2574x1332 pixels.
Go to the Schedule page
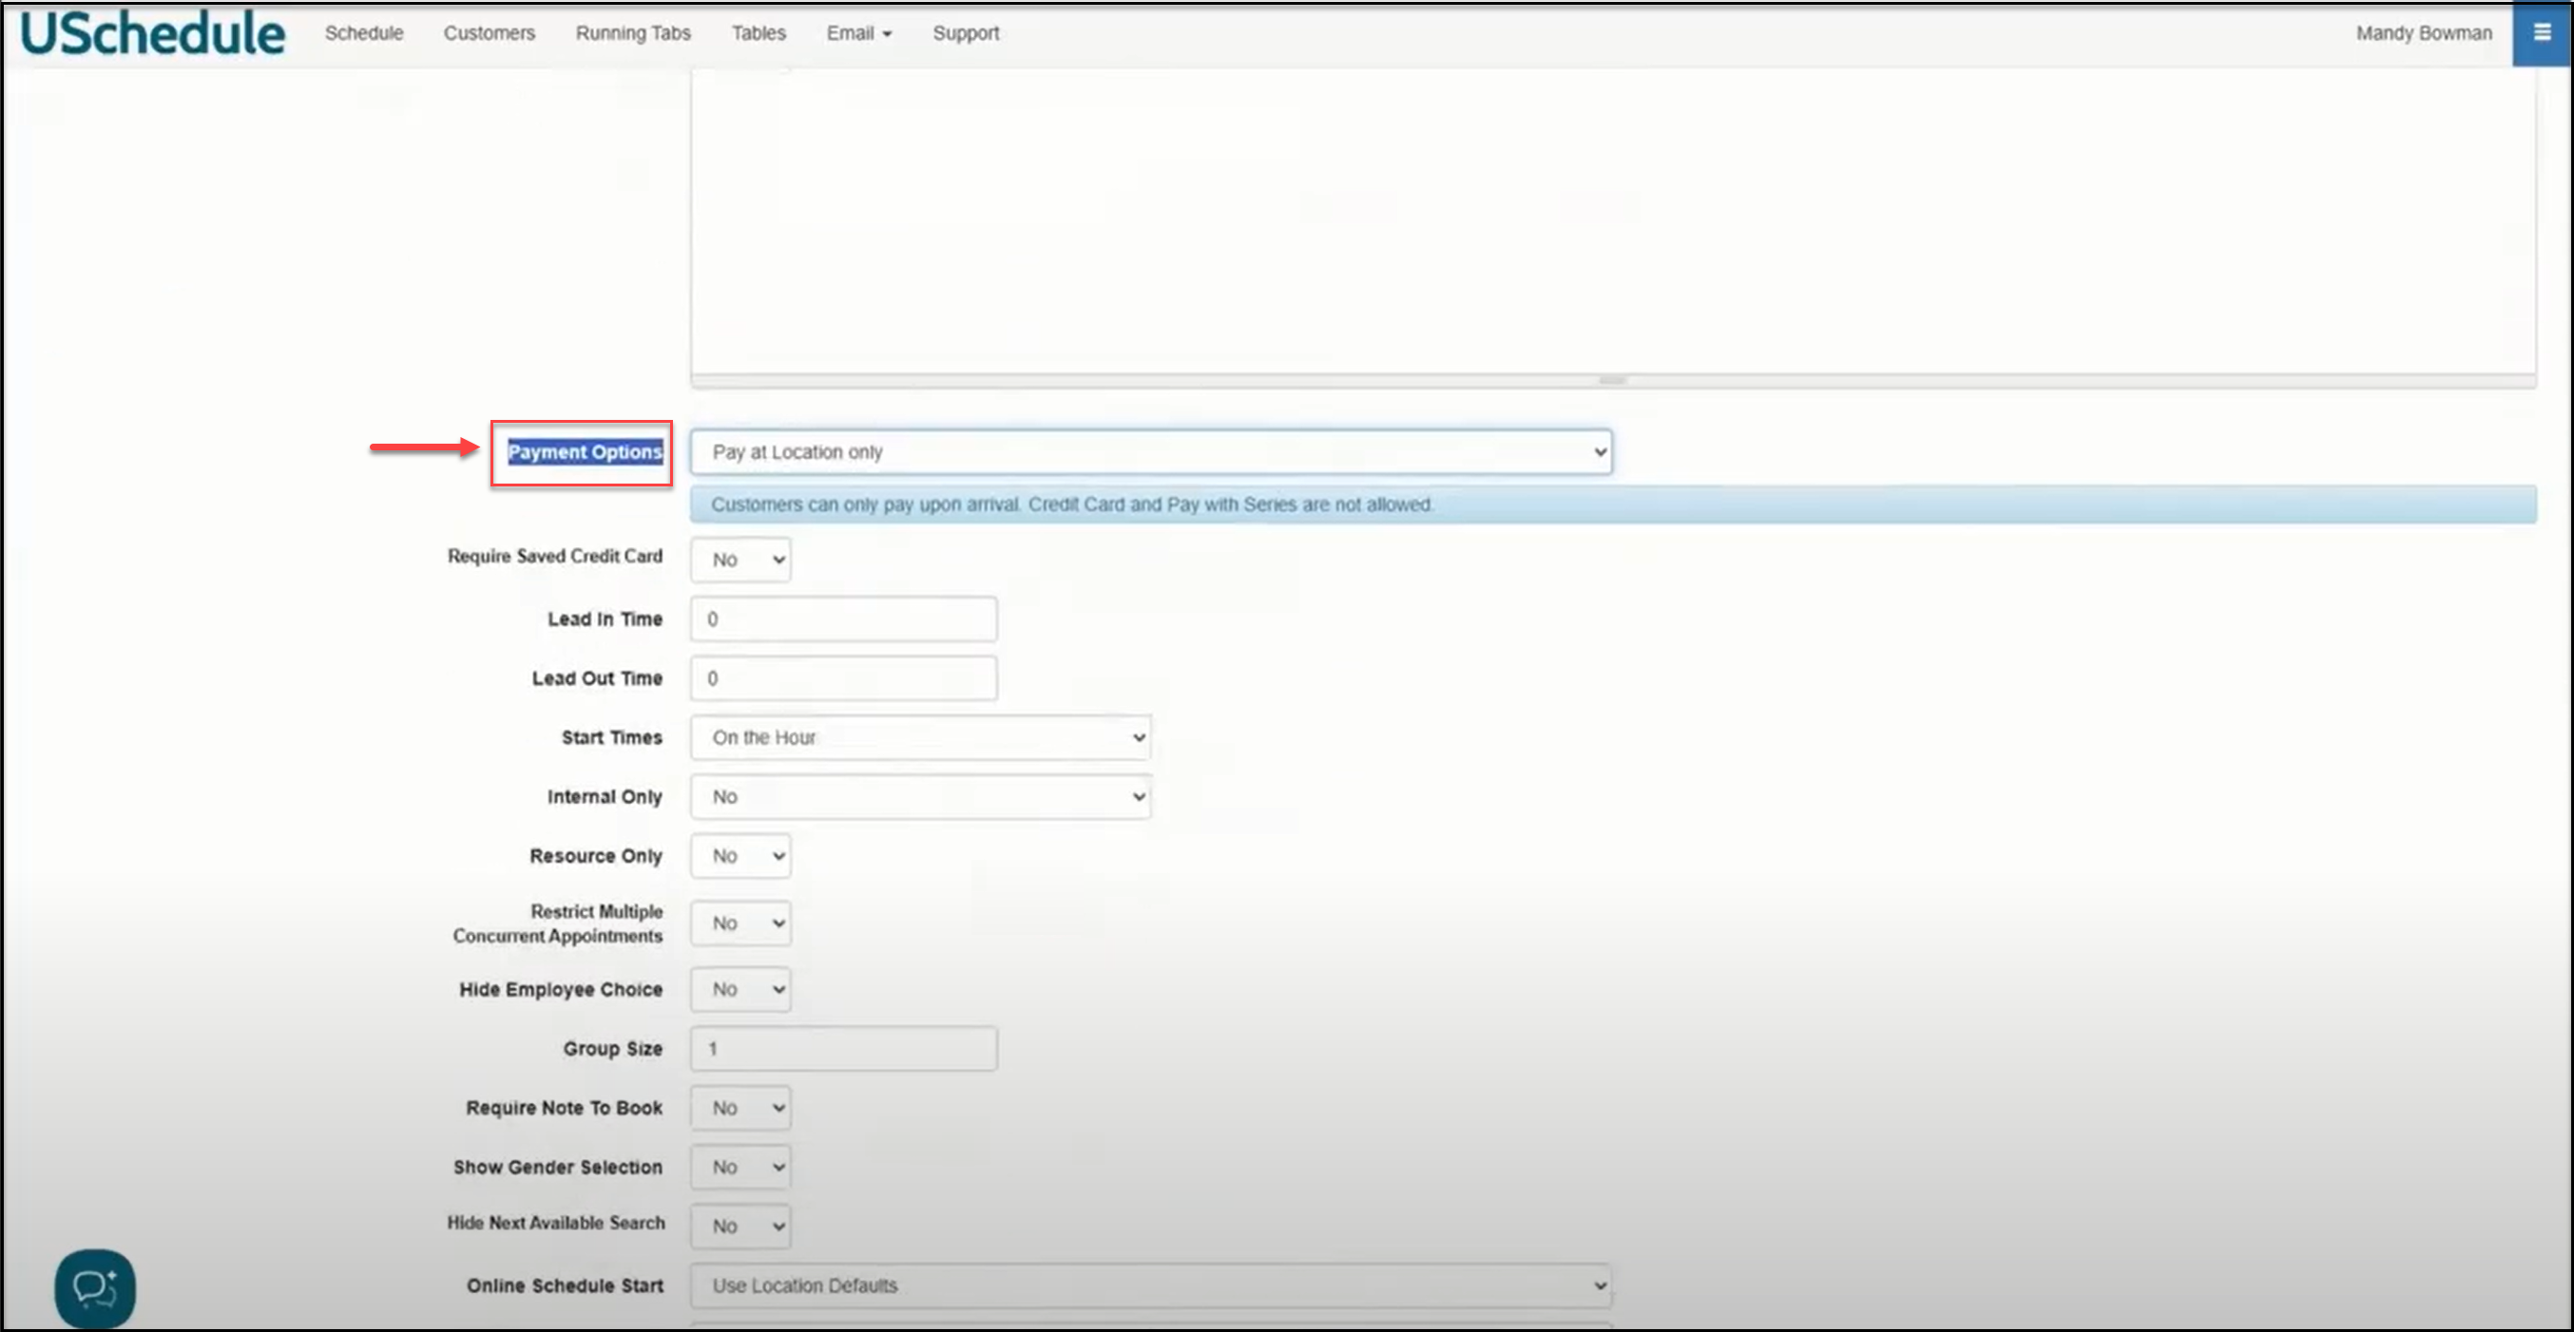[364, 33]
